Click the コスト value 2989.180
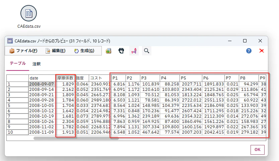This screenshot has width=279, height=161. point(100,100)
